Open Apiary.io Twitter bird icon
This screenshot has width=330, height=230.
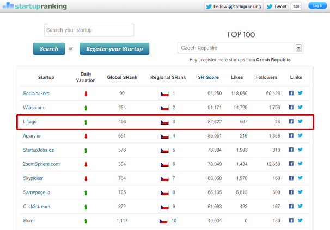click(300, 136)
